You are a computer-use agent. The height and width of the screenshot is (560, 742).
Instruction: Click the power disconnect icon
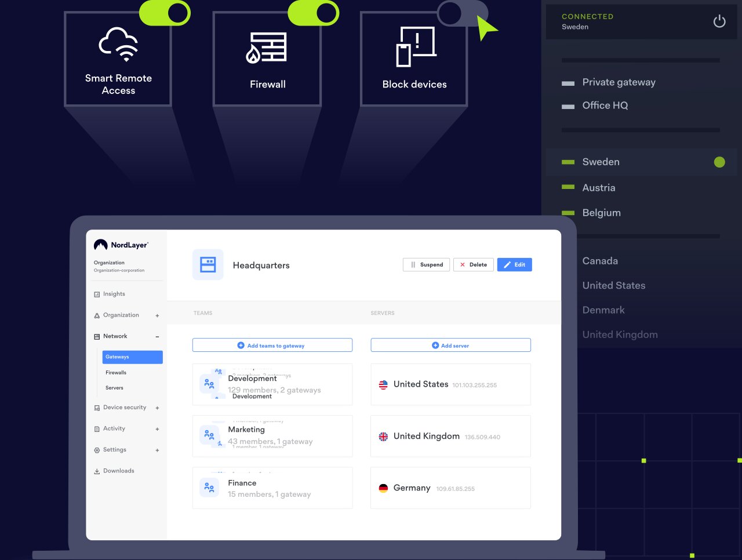(719, 22)
